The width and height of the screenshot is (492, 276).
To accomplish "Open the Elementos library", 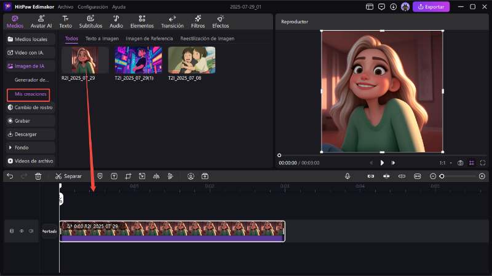I will (x=142, y=22).
